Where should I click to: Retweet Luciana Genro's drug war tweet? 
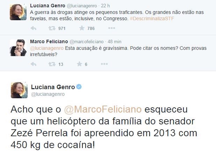[51, 28]
